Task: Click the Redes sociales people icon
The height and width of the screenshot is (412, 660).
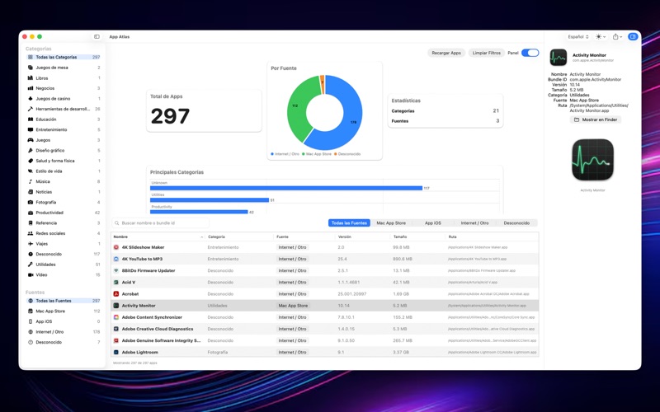Action: coord(31,233)
